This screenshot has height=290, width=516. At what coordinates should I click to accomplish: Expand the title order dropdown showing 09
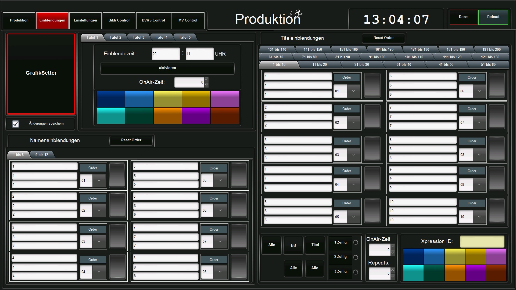coord(479,184)
